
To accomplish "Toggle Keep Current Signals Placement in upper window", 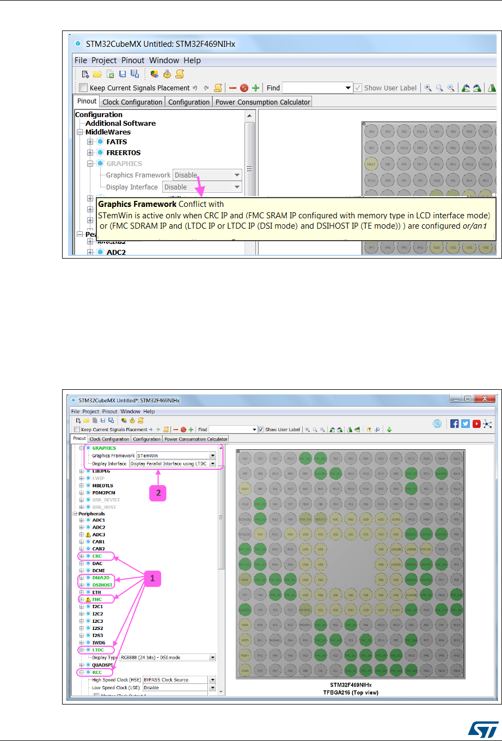I will [x=83, y=88].
